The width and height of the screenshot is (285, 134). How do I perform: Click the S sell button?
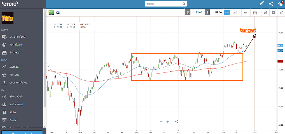click(x=188, y=12)
